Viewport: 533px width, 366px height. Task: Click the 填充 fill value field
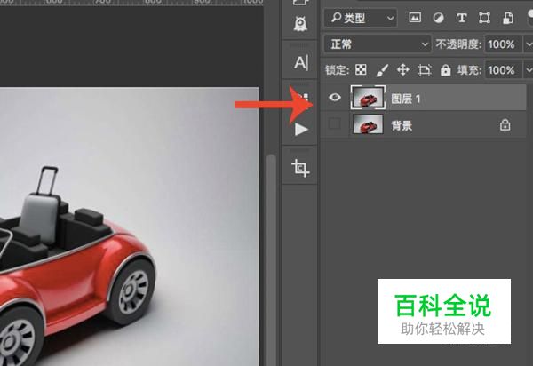coord(500,69)
